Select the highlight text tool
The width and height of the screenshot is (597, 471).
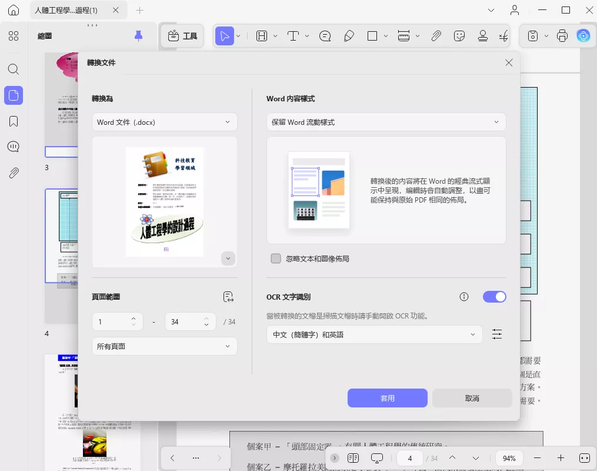(262, 36)
